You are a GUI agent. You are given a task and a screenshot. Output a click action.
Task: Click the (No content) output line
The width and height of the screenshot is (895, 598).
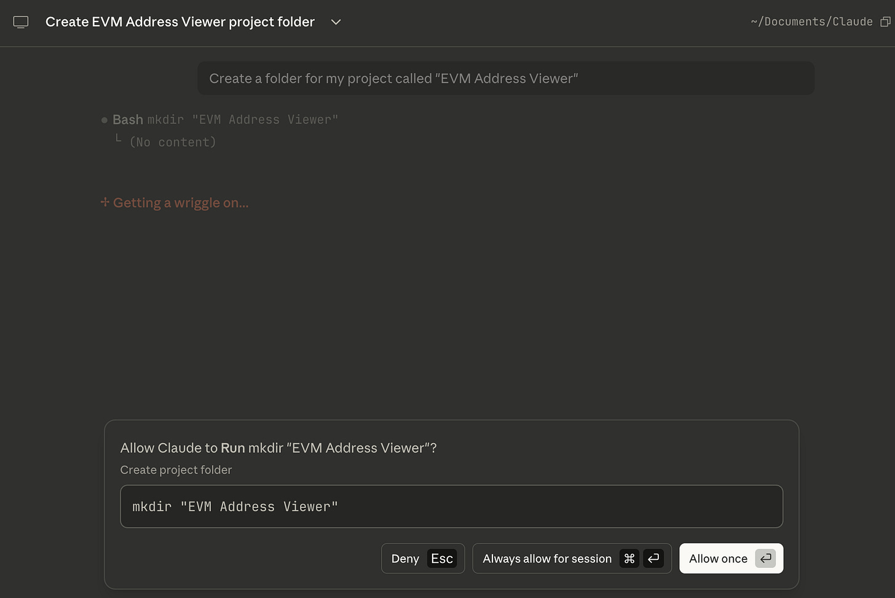pyautogui.click(x=173, y=142)
